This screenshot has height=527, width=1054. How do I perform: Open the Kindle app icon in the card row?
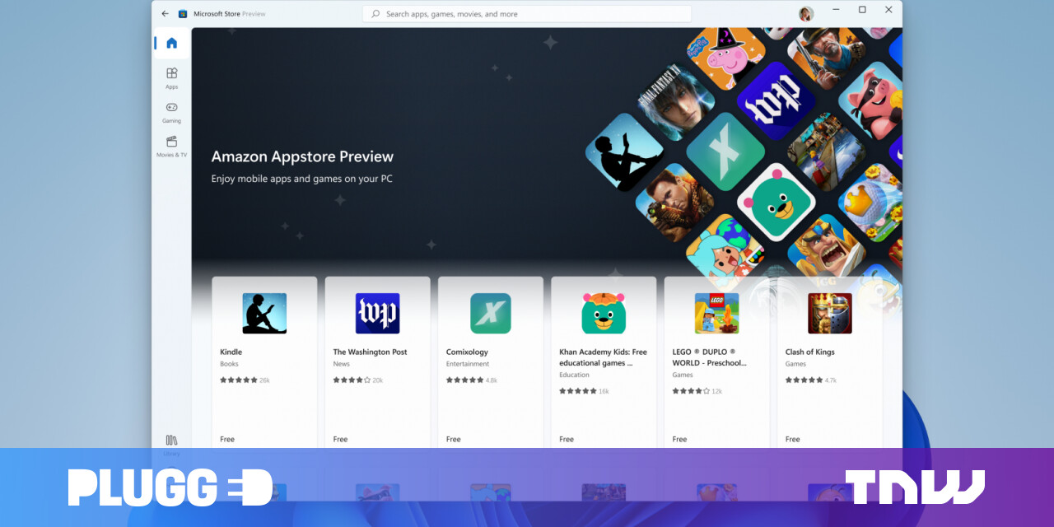[264, 314]
